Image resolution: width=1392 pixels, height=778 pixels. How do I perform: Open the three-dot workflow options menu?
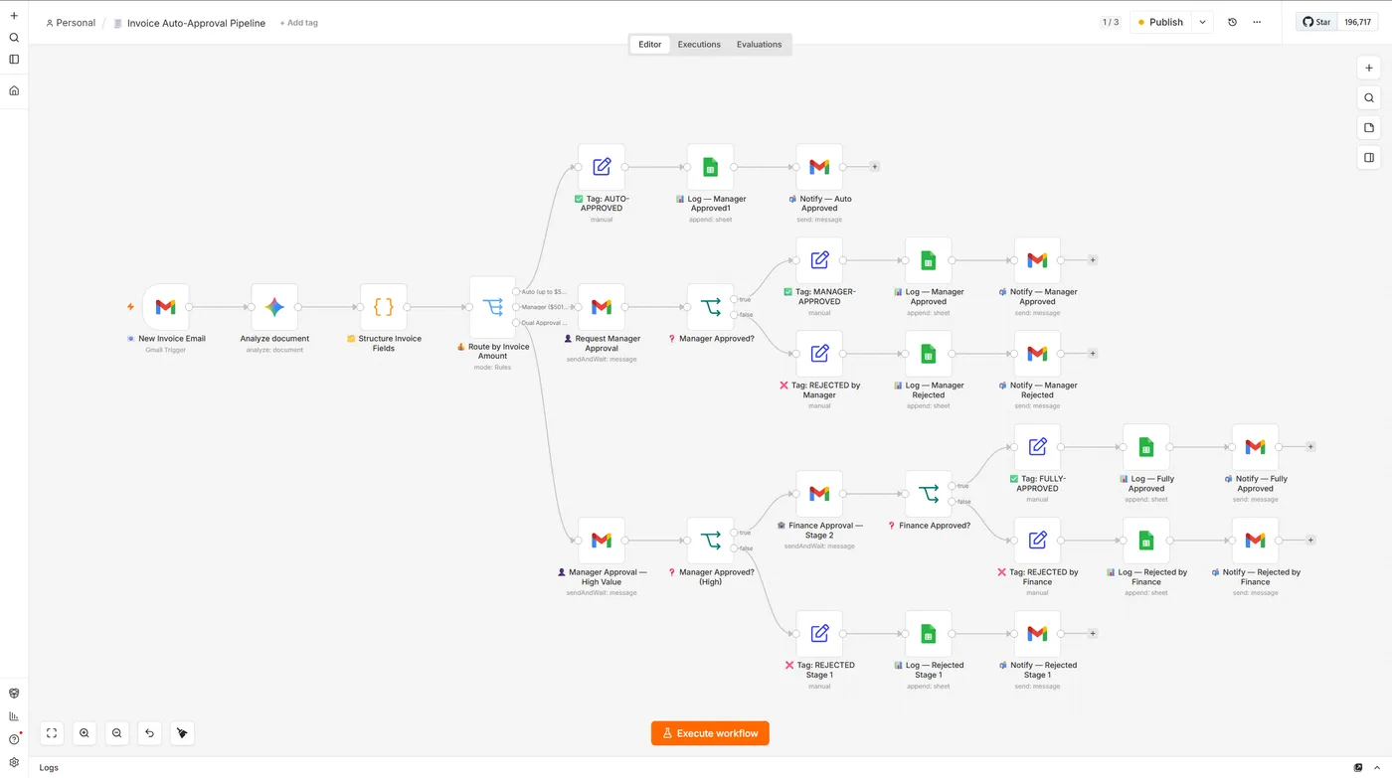[x=1257, y=22]
